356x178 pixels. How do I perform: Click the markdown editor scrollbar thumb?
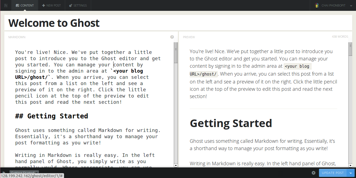(x=176, y=53)
